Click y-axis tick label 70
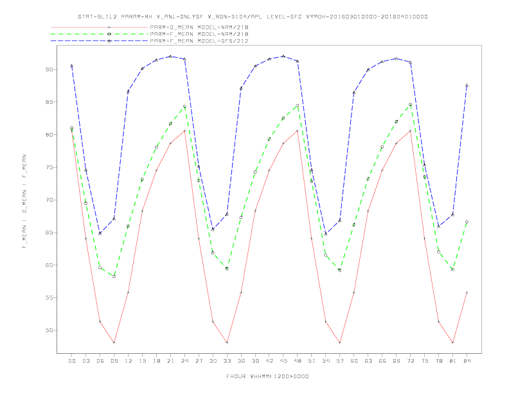Viewport: 509px width, 393px height. tap(49, 200)
